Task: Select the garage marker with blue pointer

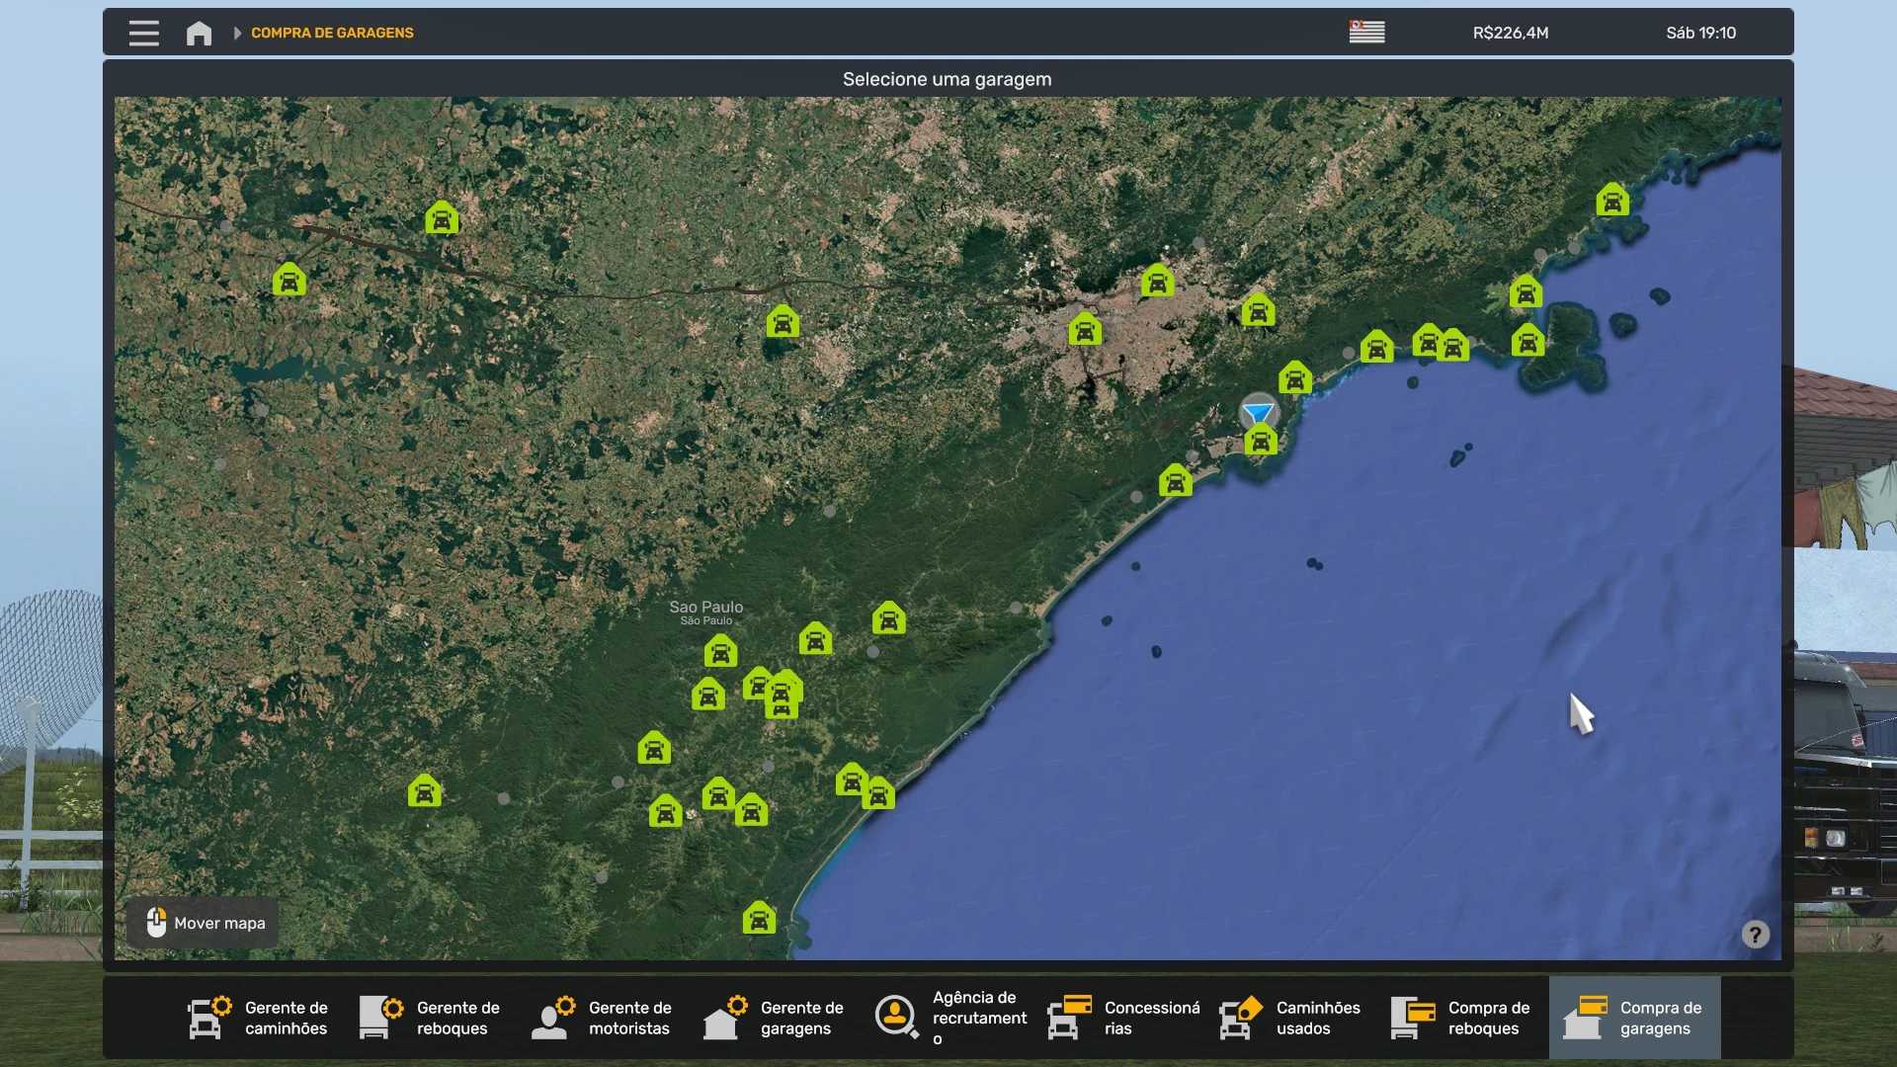Action: click(1260, 440)
